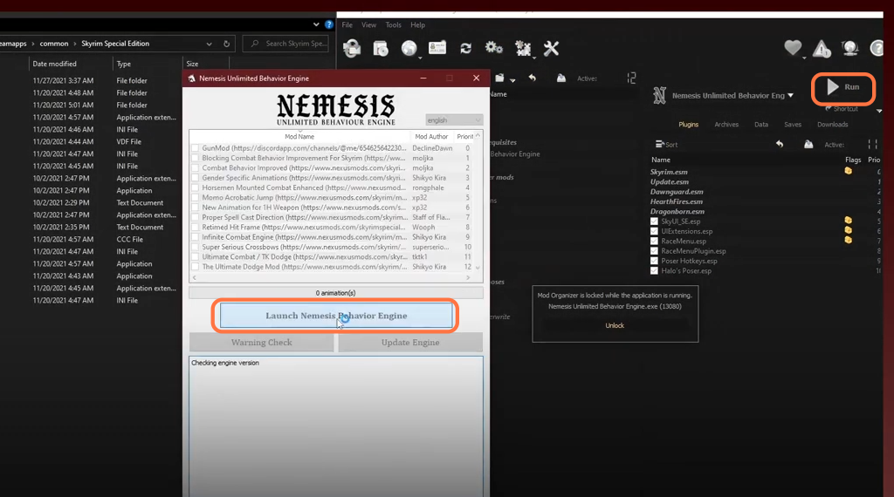Click refresh icon in Explorer address bar

coord(226,44)
